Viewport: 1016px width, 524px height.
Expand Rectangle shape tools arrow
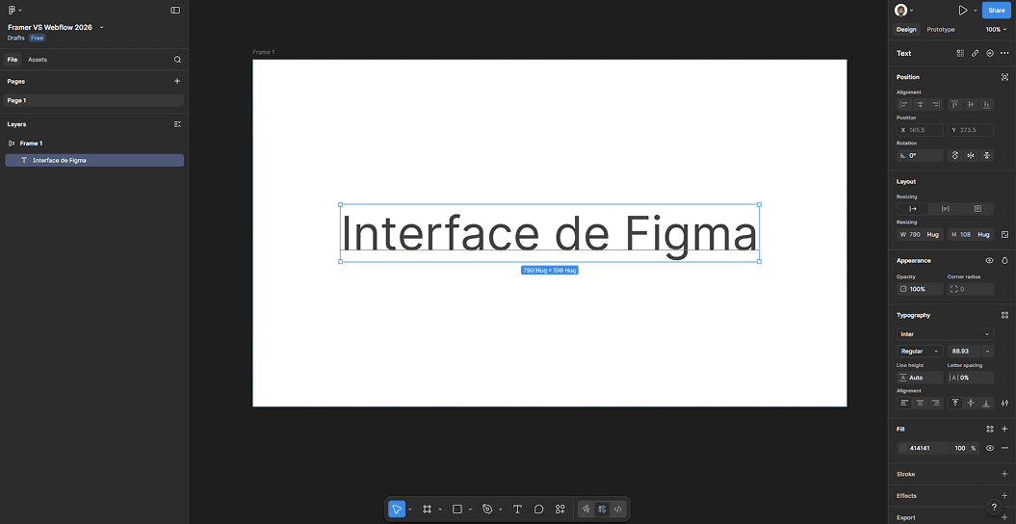[470, 510]
